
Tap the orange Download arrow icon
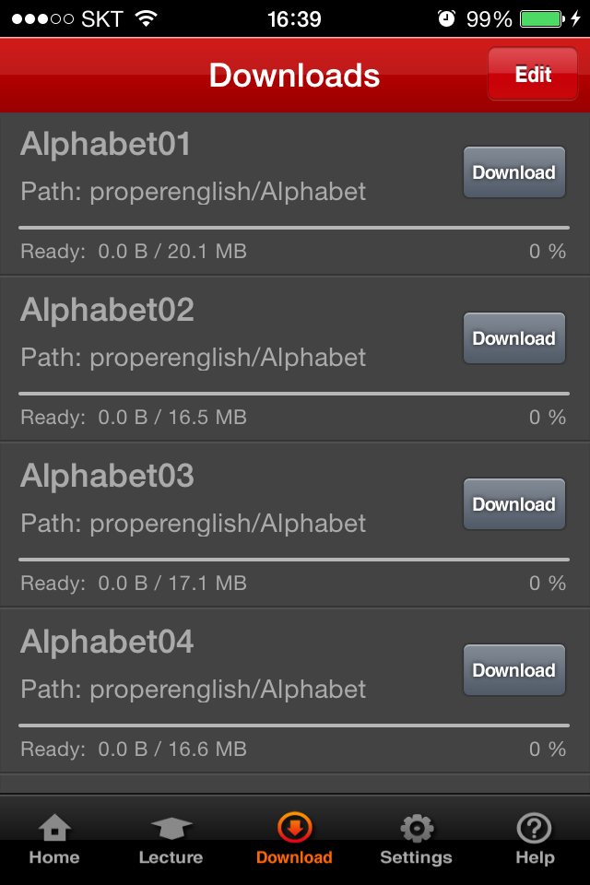pos(294,828)
